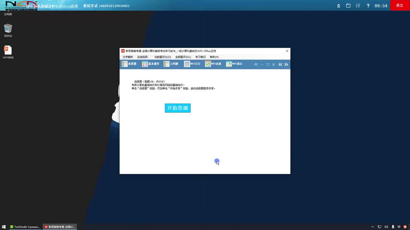Open the 基本操作 section
The width and height of the screenshot is (410, 230).
pyautogui.click(x=151, y=64)
